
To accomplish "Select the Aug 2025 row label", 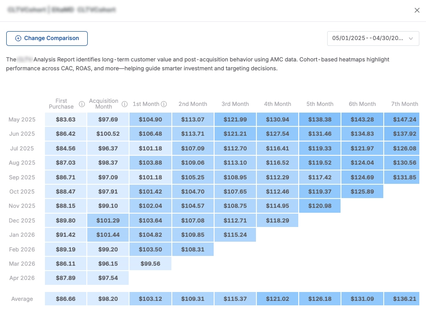I will (22, 162).
